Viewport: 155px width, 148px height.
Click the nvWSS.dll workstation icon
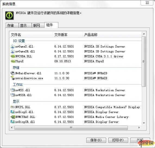click(x=13, y=90)
